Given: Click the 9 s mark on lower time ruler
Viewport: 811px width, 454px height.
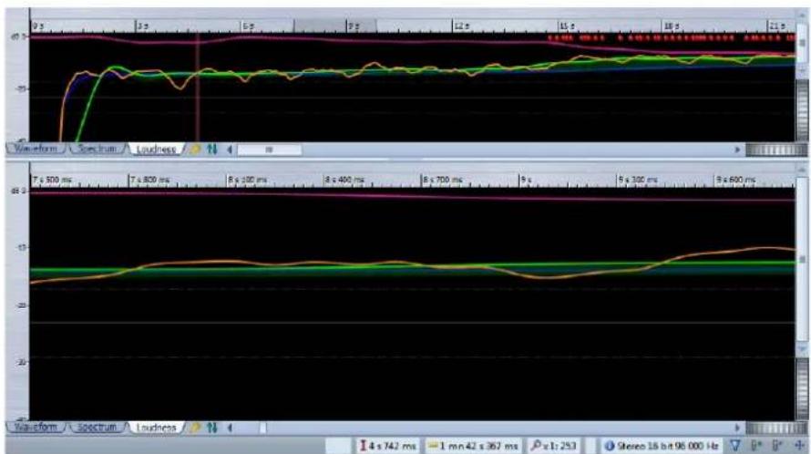Looking at the screenshot, I should pos(526,180).
